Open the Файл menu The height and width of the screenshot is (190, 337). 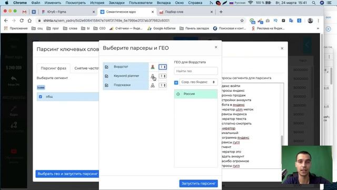click(x=36, y=3)
